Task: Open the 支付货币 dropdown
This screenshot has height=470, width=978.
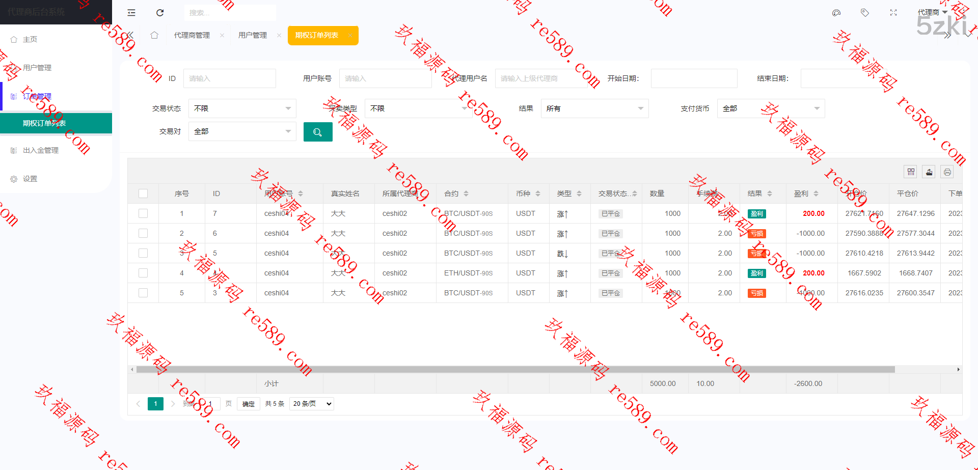Action: (x=770, y=108)
